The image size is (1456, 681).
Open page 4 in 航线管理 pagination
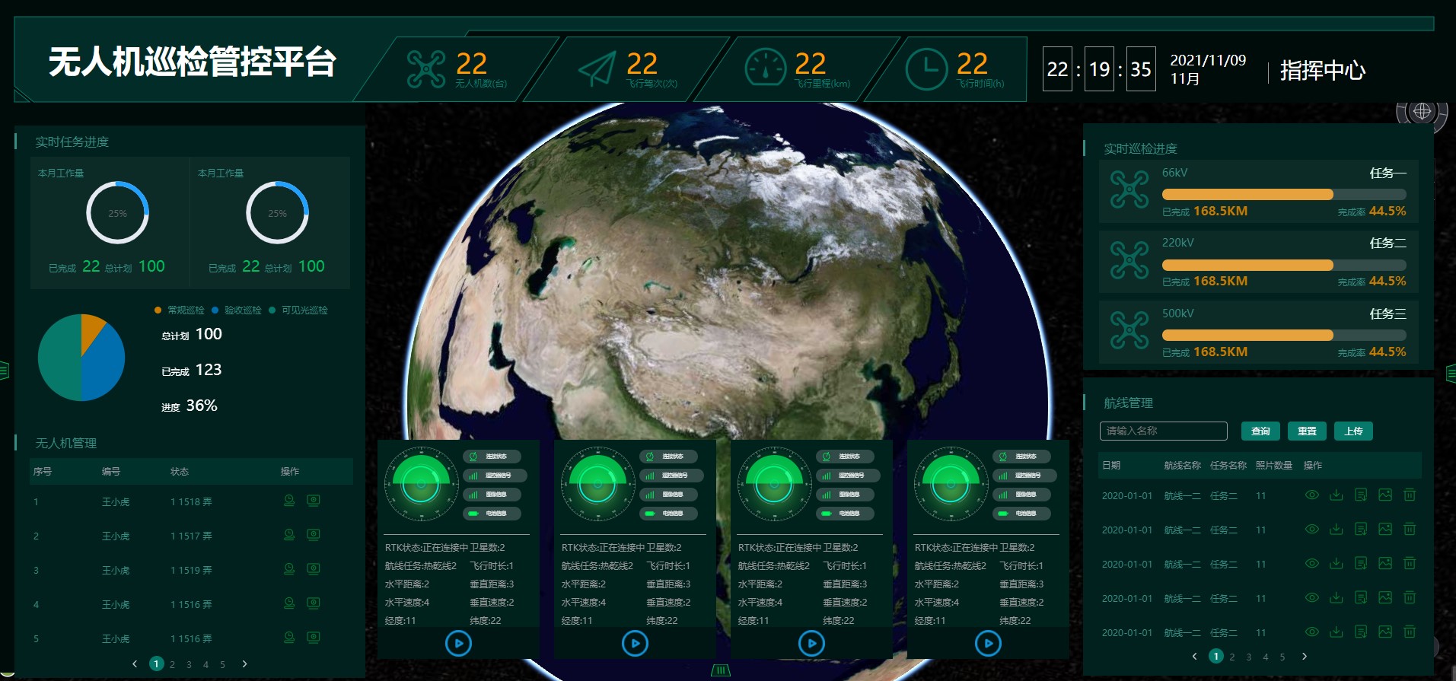coord(1266,657)
